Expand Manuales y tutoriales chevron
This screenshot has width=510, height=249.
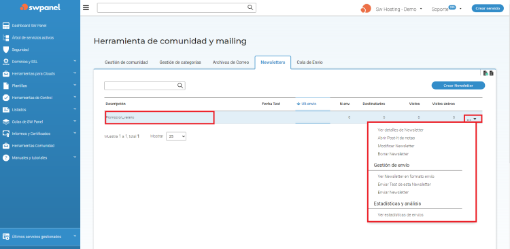(x=75, y=157)
